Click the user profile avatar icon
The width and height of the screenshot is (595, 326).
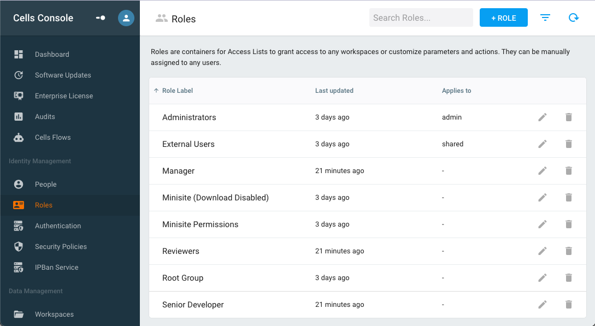(126, 18)
